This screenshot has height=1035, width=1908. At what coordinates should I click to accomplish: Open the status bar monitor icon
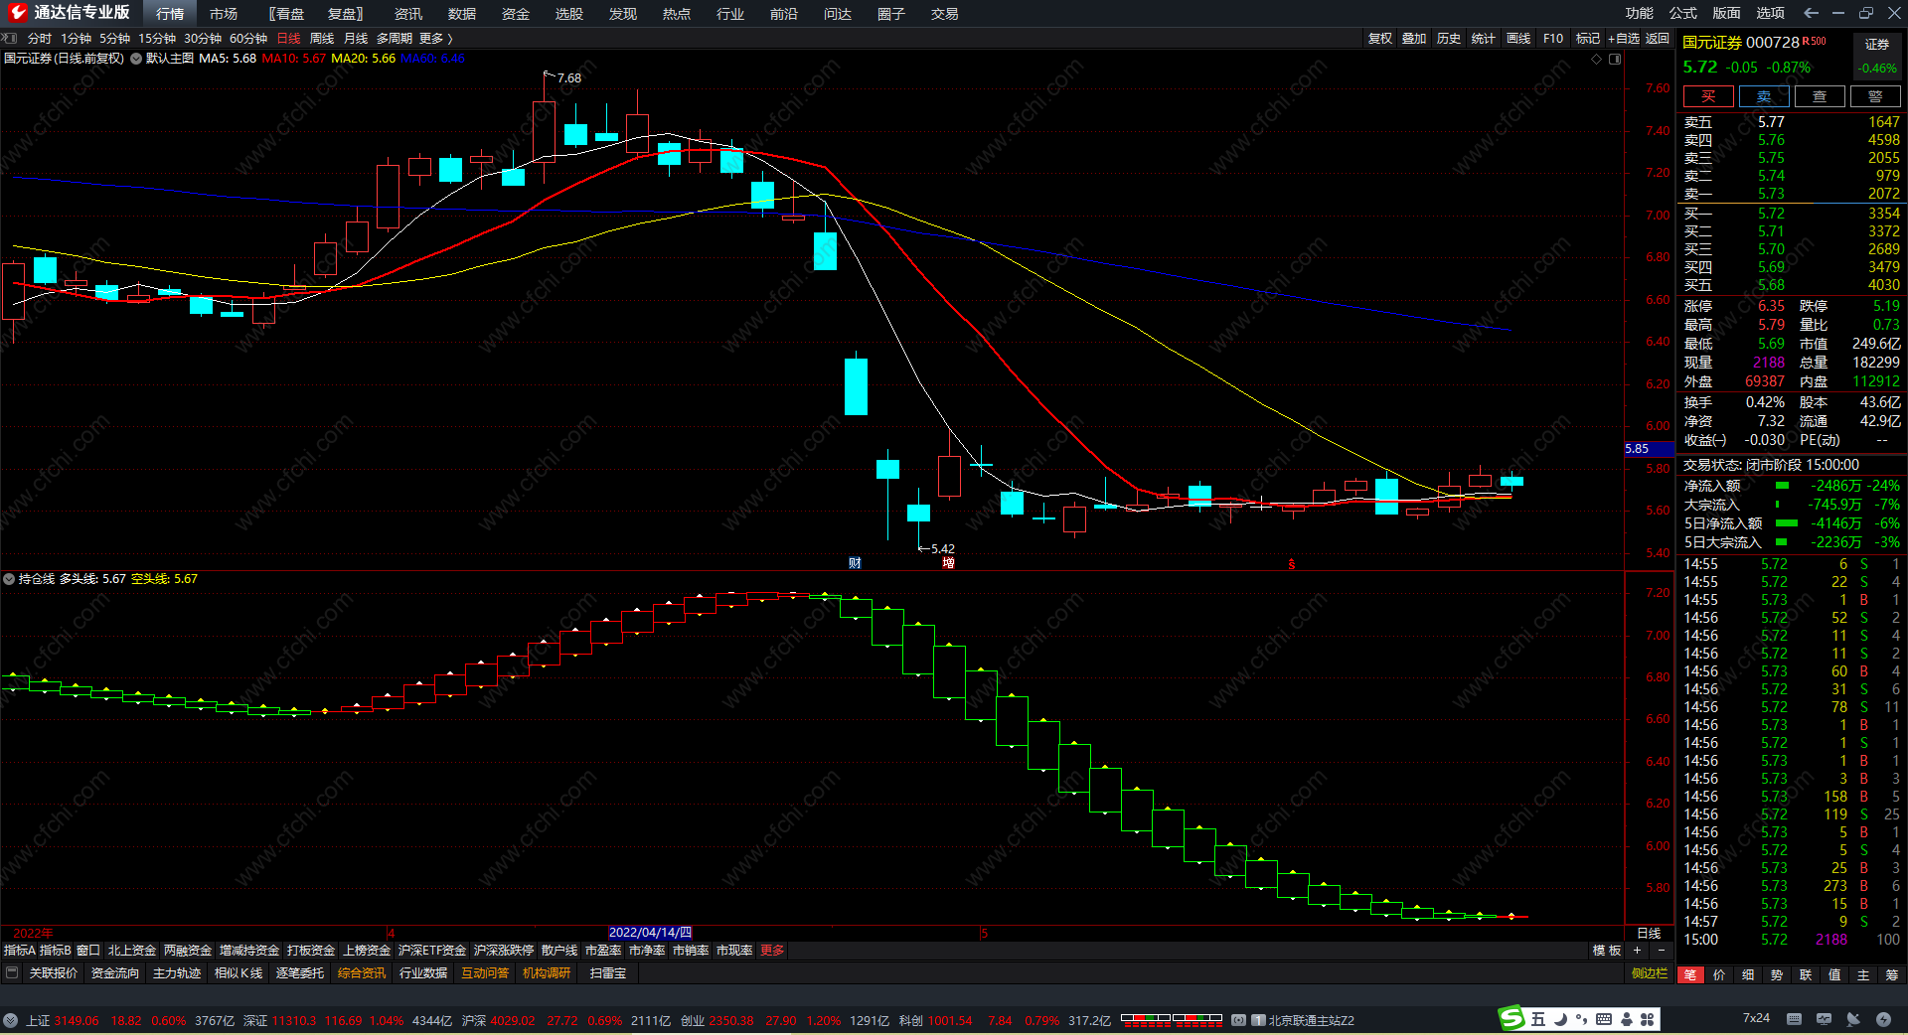(1824, 1019)
